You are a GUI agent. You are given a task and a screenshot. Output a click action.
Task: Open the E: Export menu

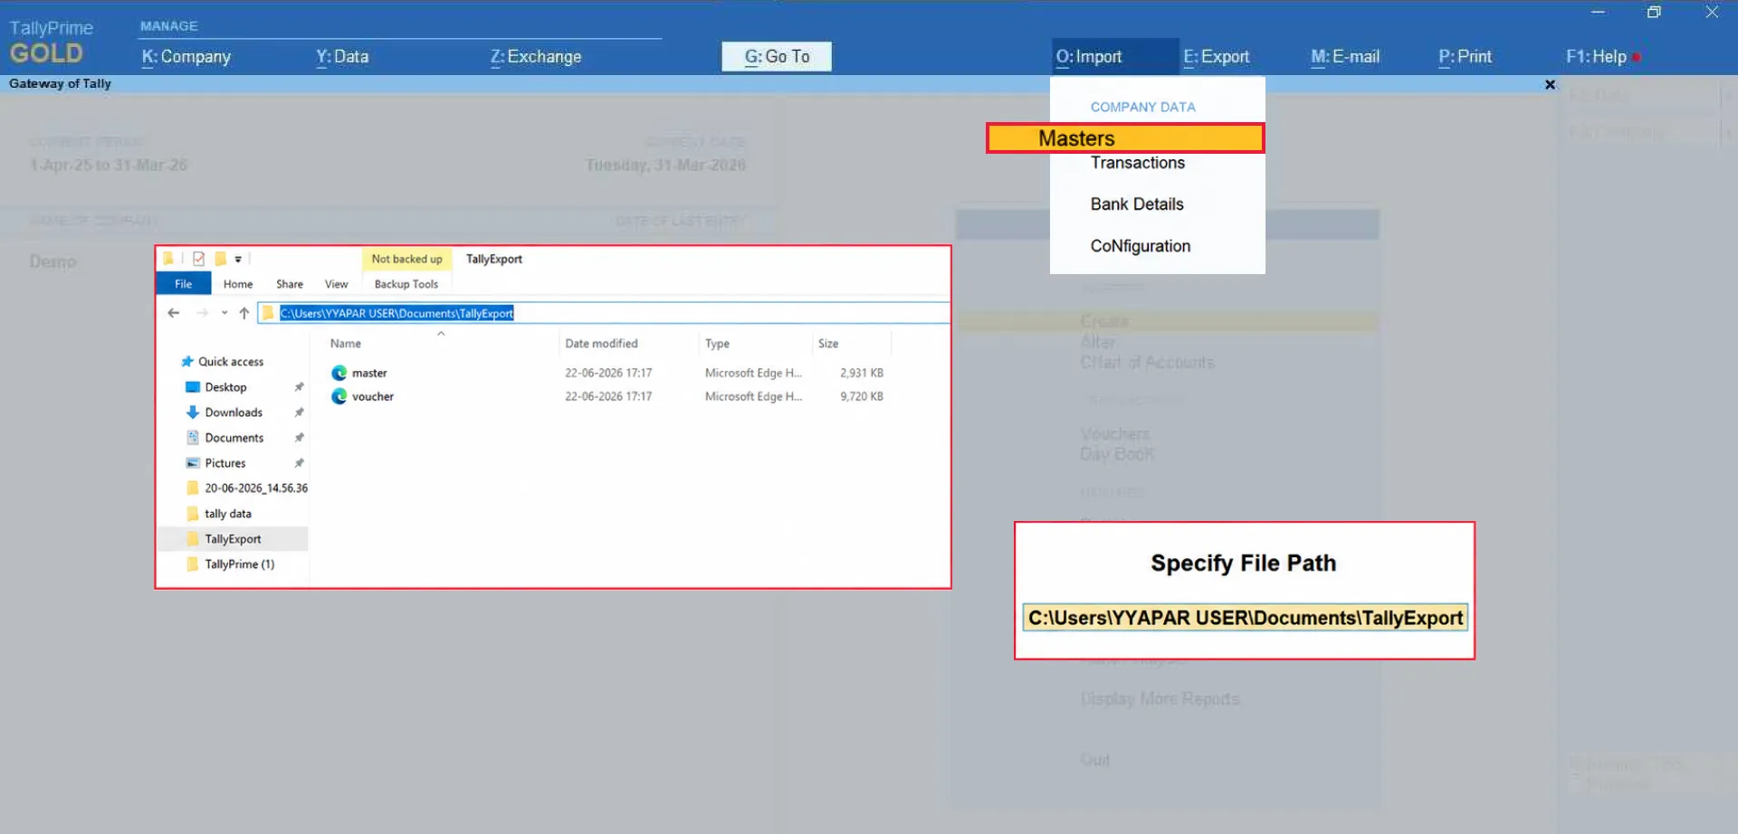tap(1217, 56)
